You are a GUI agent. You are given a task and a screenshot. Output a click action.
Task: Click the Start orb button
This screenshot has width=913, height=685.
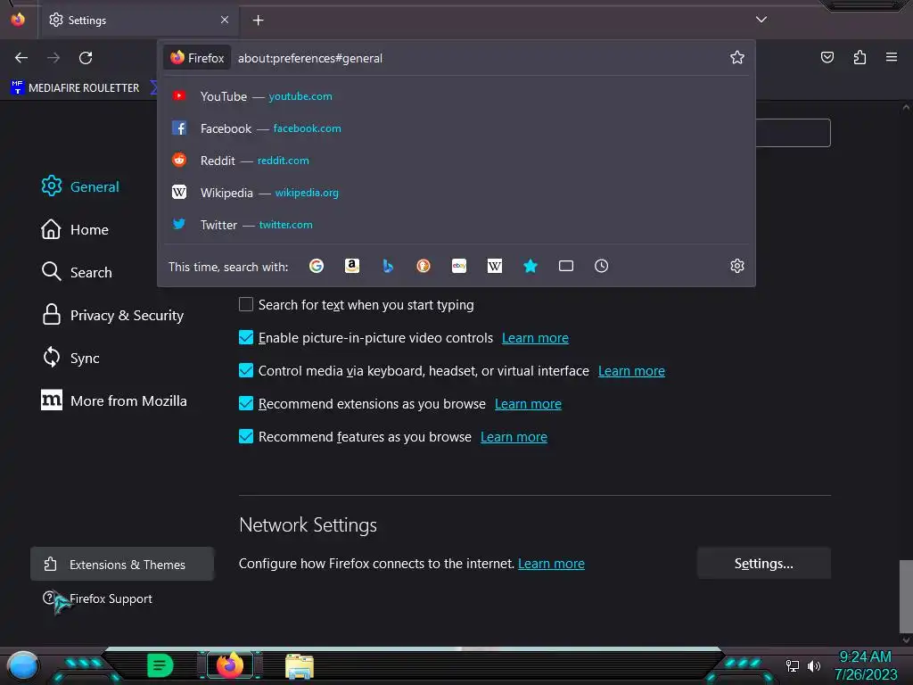pyautogui.click(x=23, y=666)
